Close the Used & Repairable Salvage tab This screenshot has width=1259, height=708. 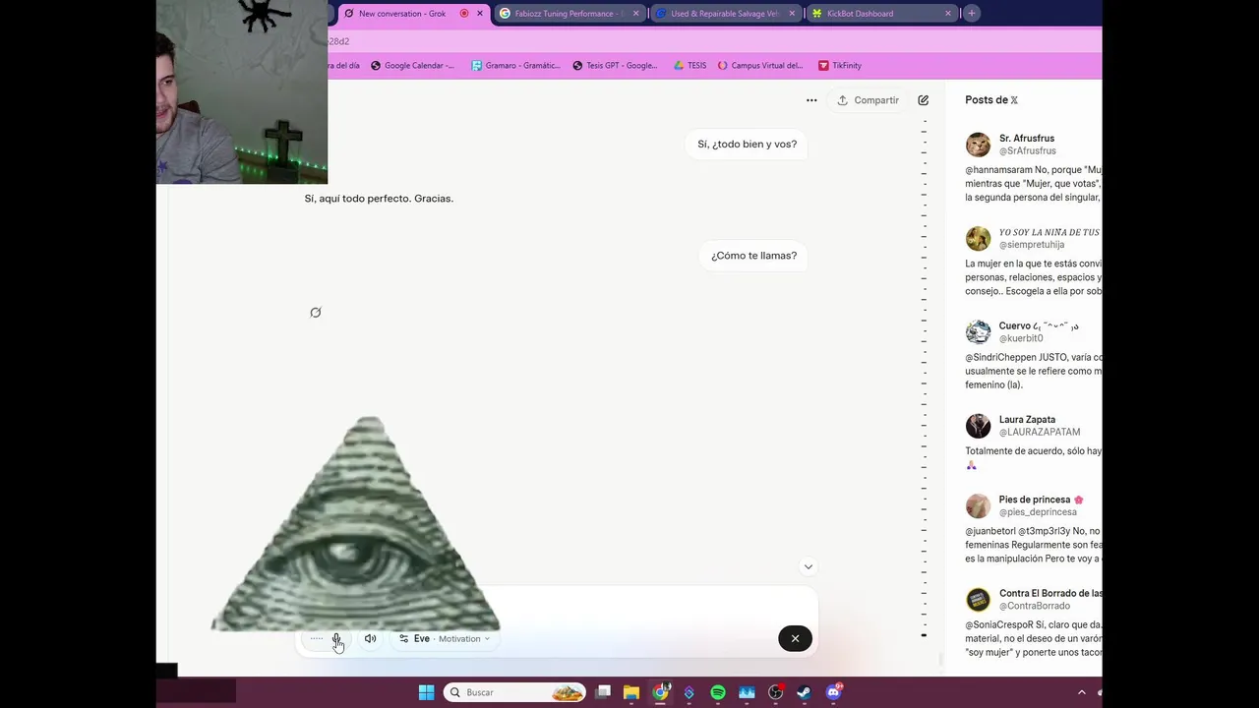pyautogui.click(x=792, y=14)
